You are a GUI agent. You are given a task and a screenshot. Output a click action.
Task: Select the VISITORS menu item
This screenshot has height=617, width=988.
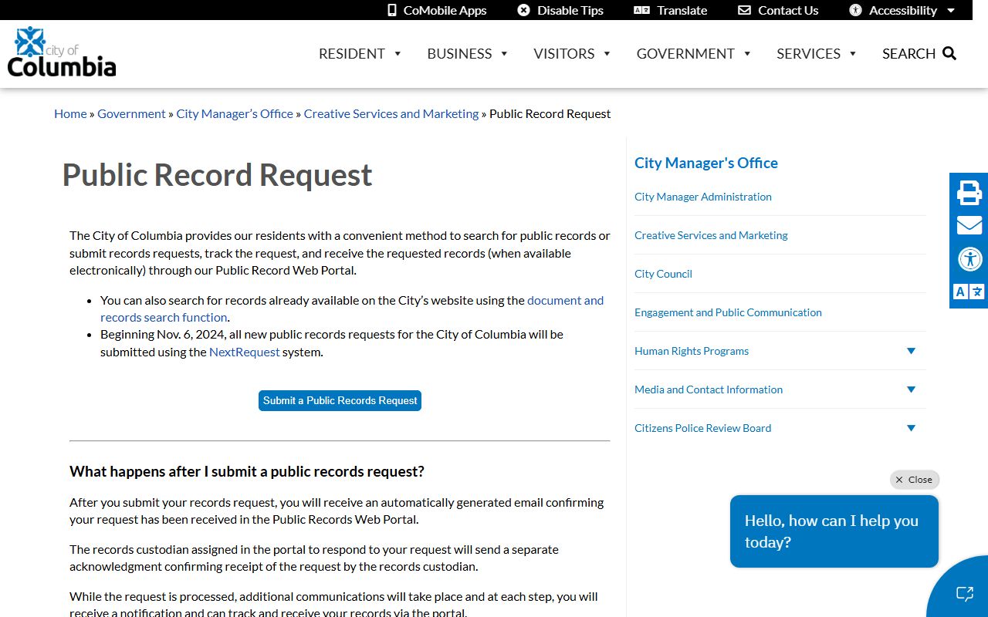[564, 53]
